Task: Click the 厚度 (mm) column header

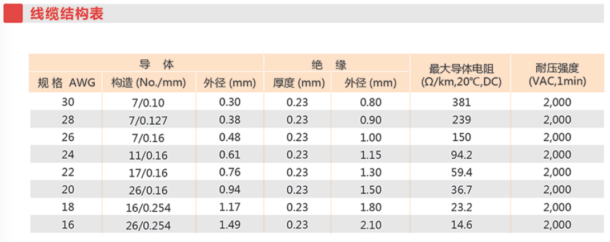Action: [298, 84]
